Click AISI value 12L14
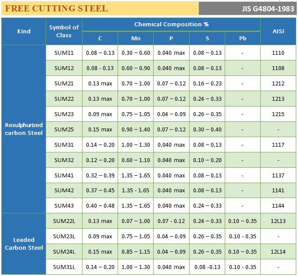This screenshot has width=298, height=276. point(278,252)
